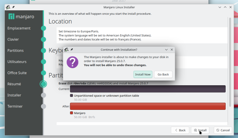238x138 pixels.
Task: Confirm with the Install Now button
Action: pyautogui.click(x=143, y=74)
